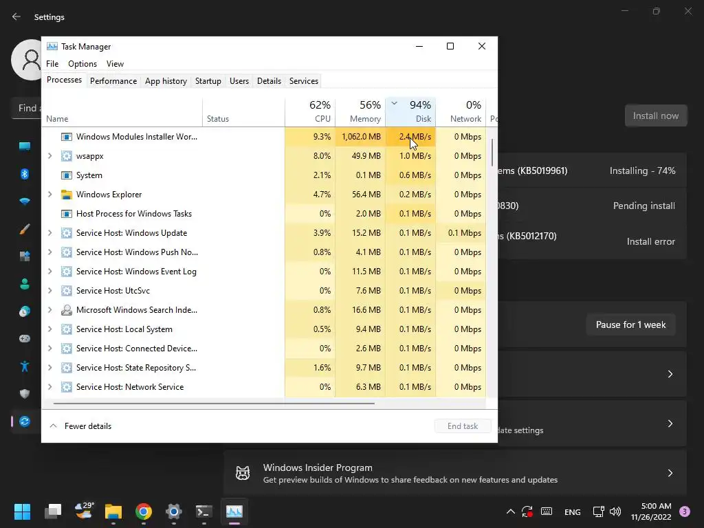
Task: Click ENG language indicator in taskbar
Action: click(572, 511)
